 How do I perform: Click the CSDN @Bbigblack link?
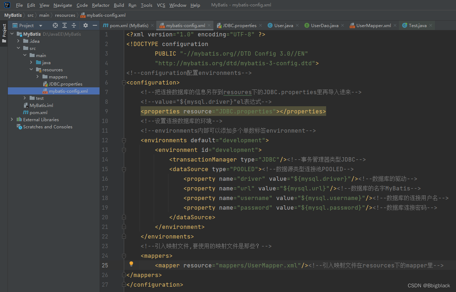[429, 286]
